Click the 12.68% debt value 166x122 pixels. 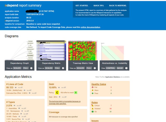click(x=53, y=87)
